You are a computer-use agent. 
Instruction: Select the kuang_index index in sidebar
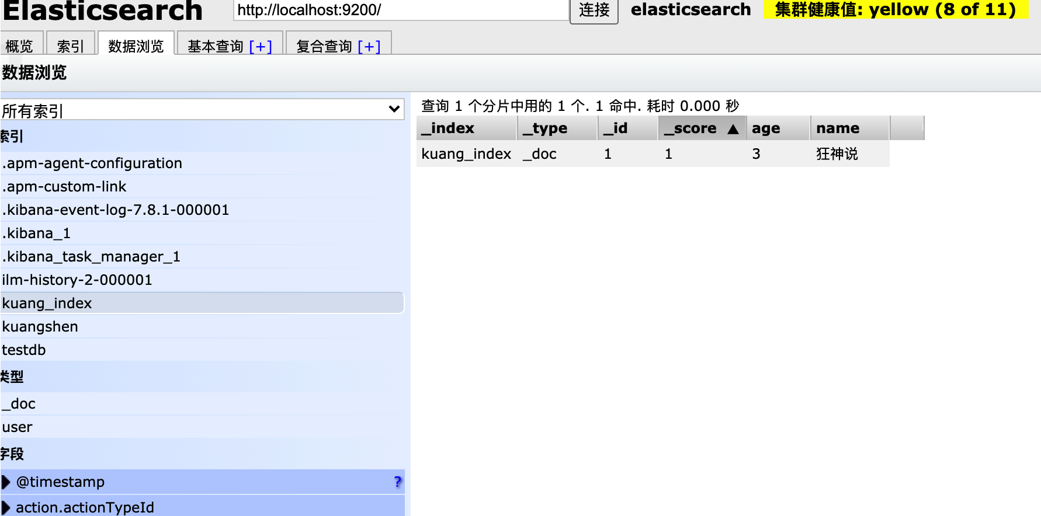point(203,303)
